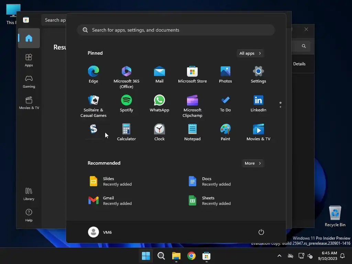Screen dimensions: 352x264
Task: Show More recommended items
Action: pos(253,163)
